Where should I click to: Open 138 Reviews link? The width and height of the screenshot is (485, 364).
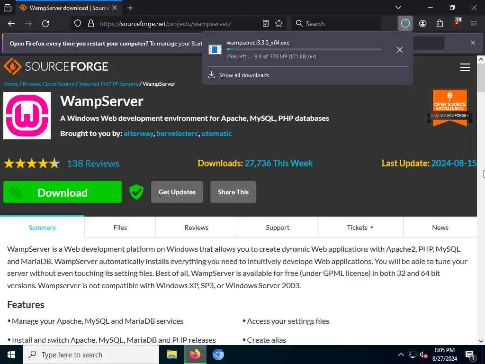[93, 164]
